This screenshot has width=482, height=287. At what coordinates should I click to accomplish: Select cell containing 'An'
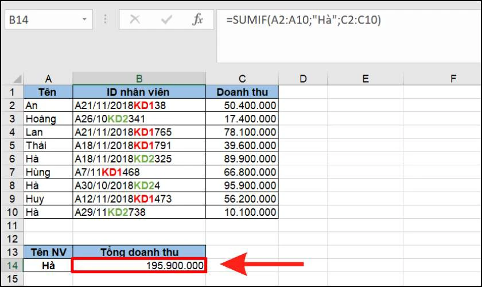tap(48, 106)
